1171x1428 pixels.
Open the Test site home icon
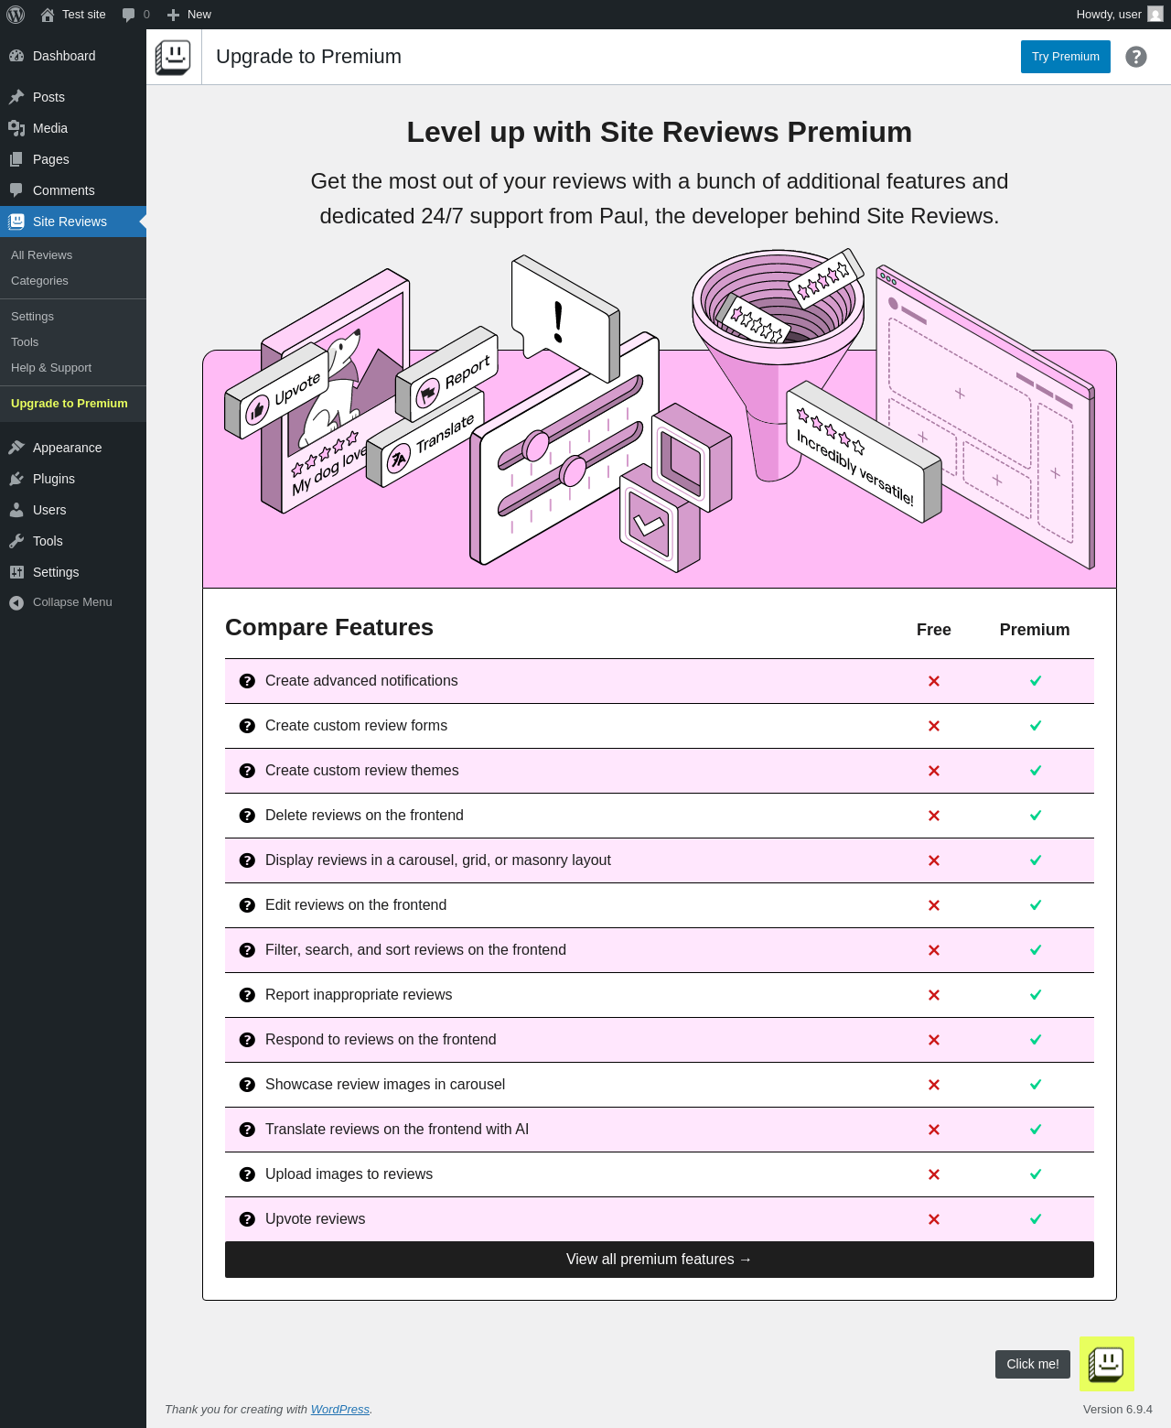48,15
